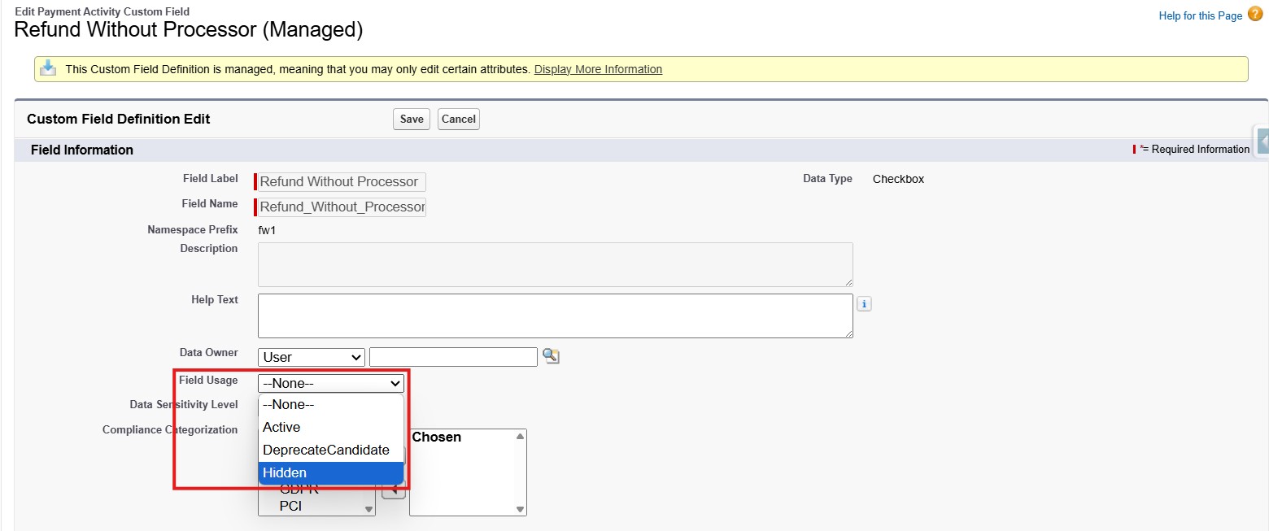Click the Help question mark icon

pyautogui.click(x=1255, y=13)
